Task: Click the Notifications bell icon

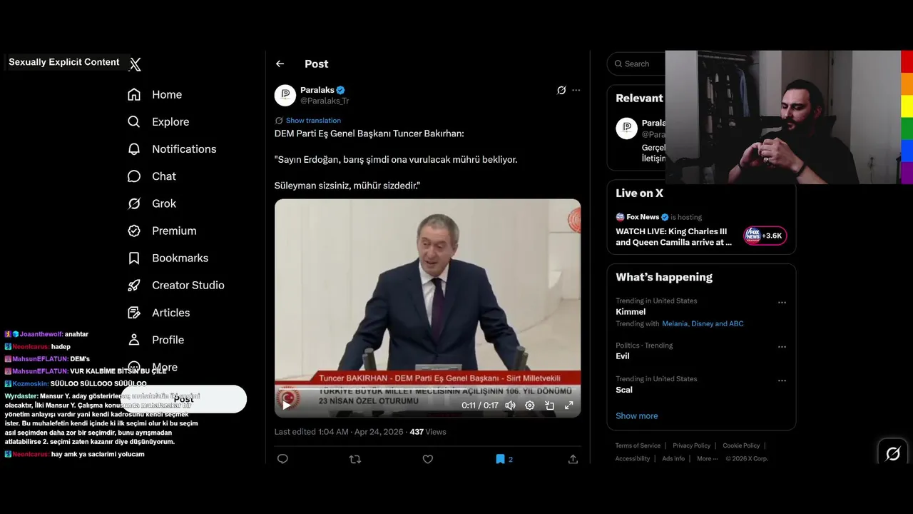Action: (x=134, y=149)
